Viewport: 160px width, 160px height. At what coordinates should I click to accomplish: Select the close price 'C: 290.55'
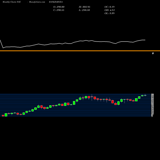59,10
